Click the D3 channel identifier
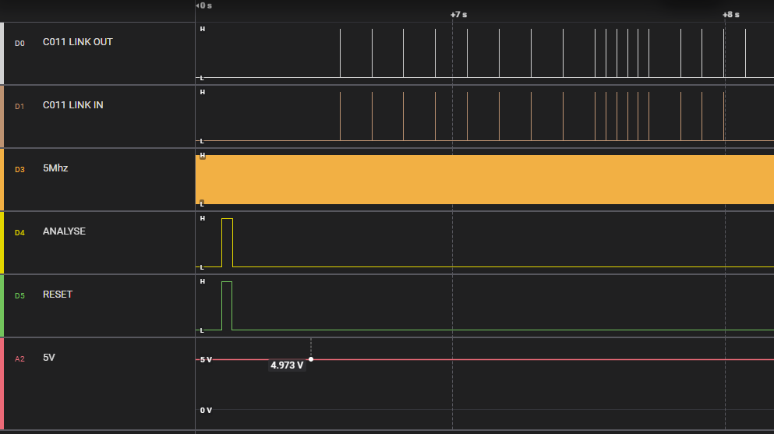The image size is (774, 434). (19, 169)
